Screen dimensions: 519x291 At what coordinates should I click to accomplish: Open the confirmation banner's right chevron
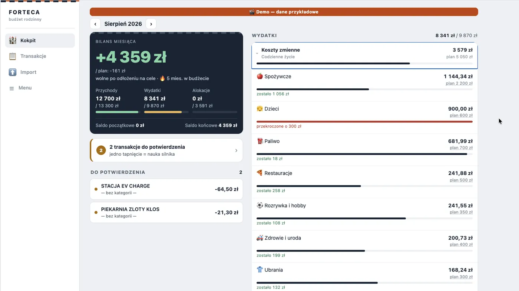point(236,150)
